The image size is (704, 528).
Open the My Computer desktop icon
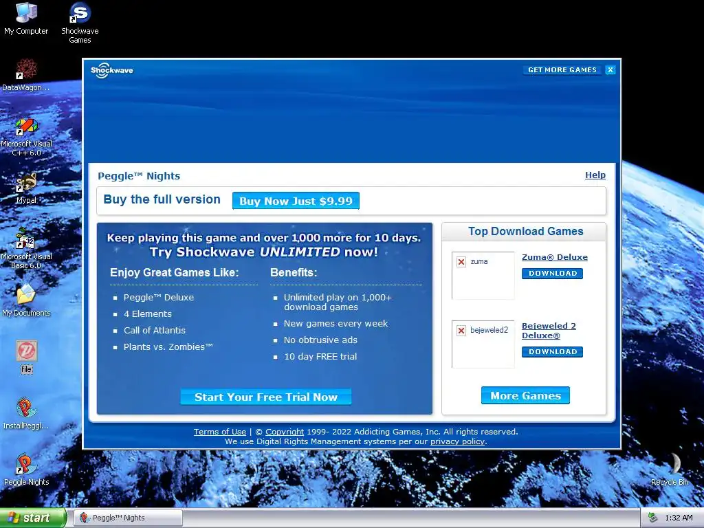[x=26, y=18]
